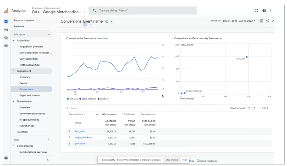Click Hide in the screen sharing bar
The height and width of the screenshot is (166, 287).
pos(185,160)
